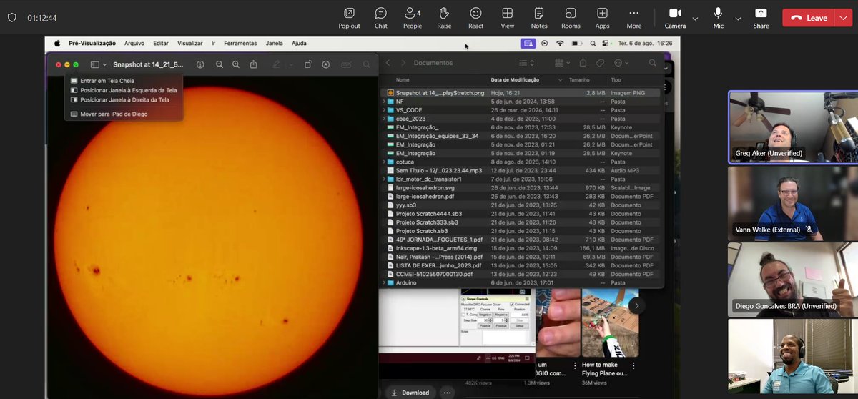Go back in the Finder Documentos window
Image resolution: width=858 pixels, height=399 pixels.
coord(388,63)
